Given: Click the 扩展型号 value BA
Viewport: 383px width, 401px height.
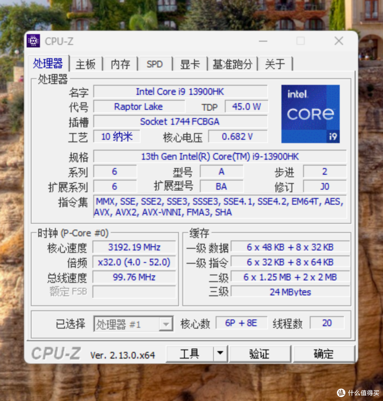Looking at the screenshot, I should click(x=222, y=186).
